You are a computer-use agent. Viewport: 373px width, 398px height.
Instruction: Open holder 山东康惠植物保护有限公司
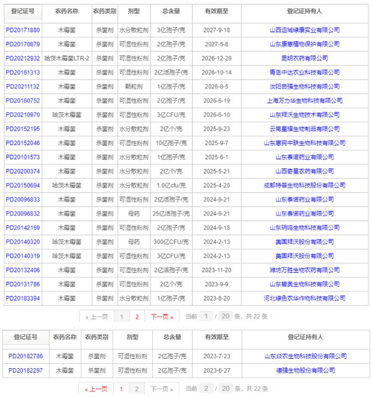pyautogui.click(x=305, y=44)
